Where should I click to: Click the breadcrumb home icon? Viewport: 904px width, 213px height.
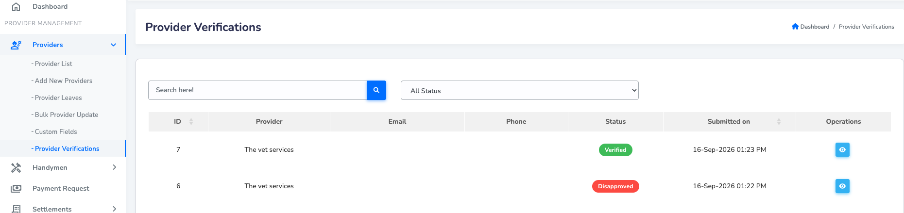coord(795,27)
